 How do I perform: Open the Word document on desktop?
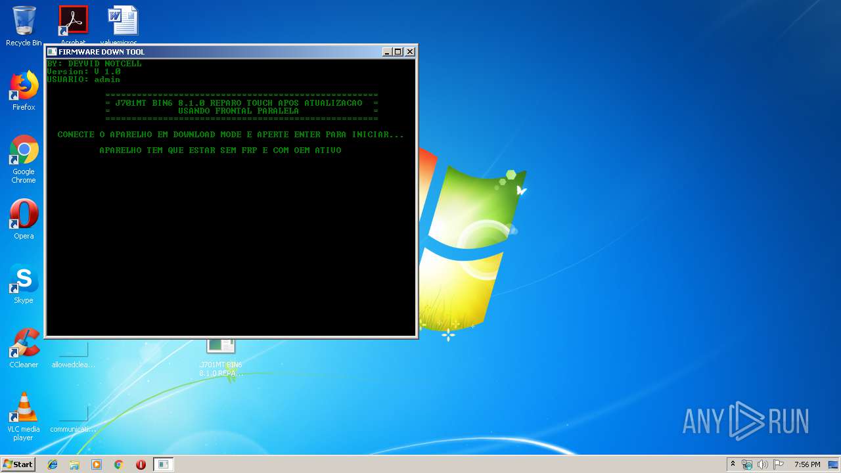coord(123,25)
